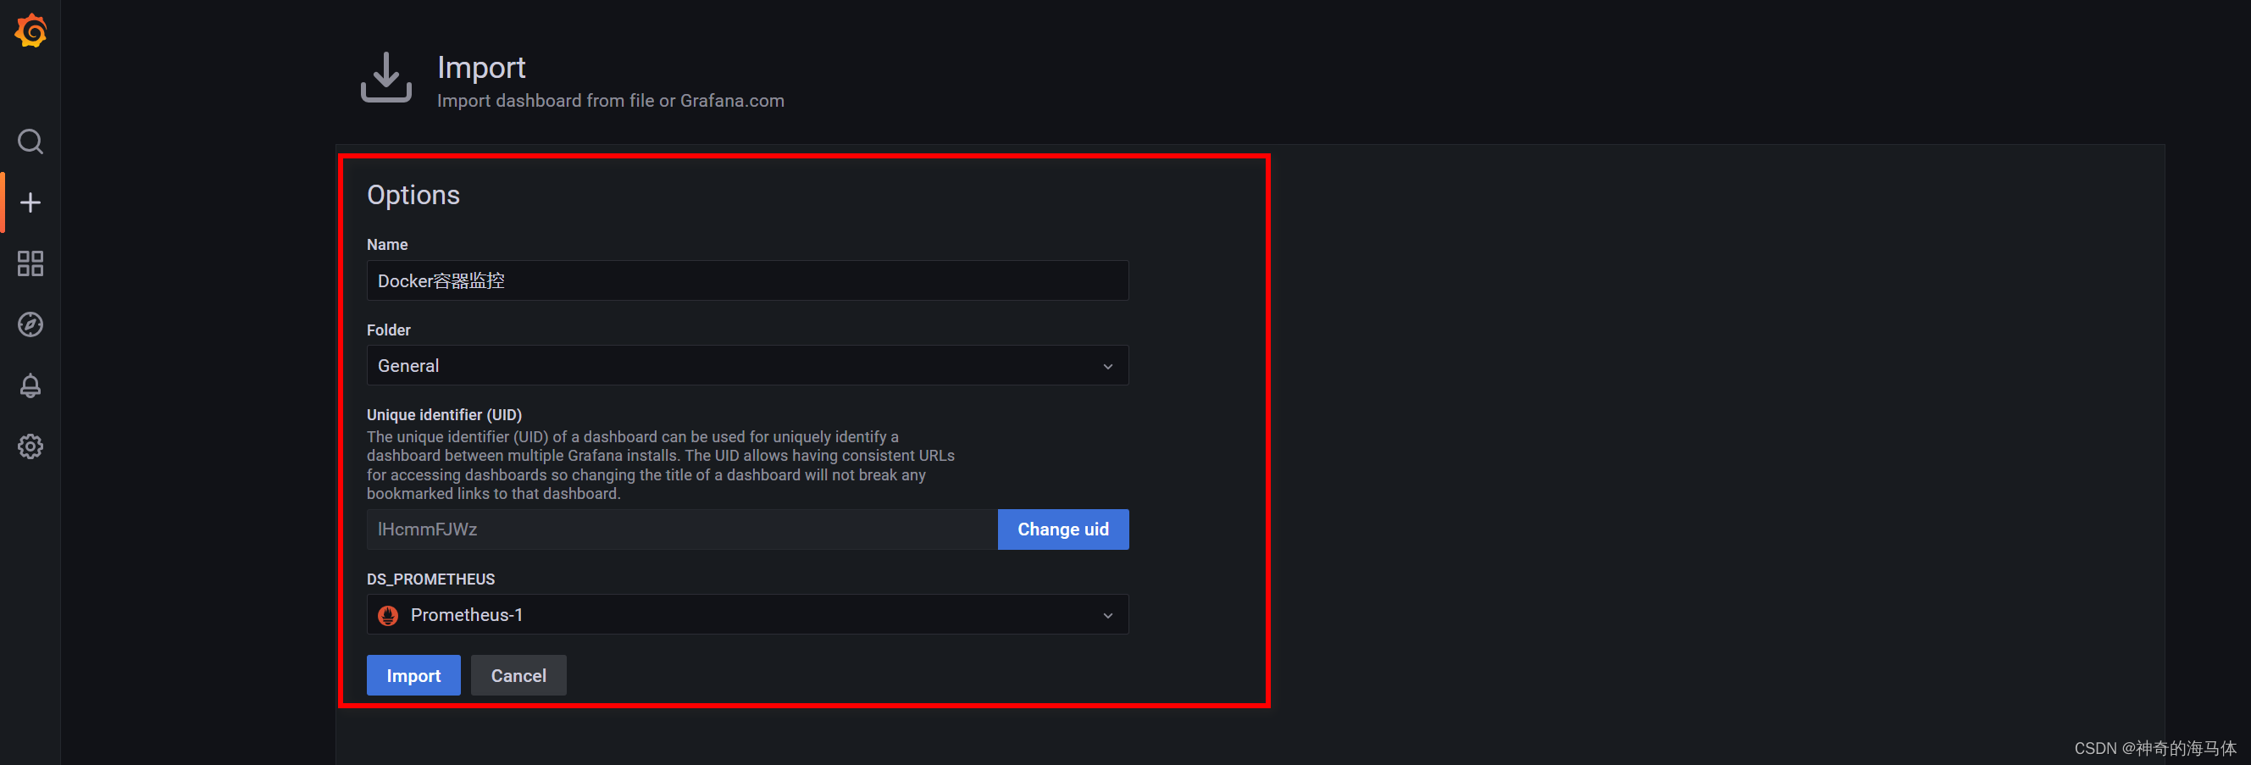Click the Prometheus flame logo icon
Image resolution: width=2251 pixels, height=765 pixels.
[x=388, y=616]
